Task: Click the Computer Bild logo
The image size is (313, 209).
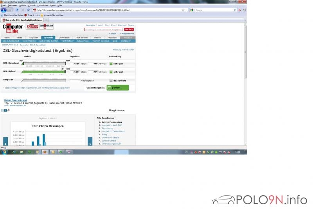Action: coord(13,28)
